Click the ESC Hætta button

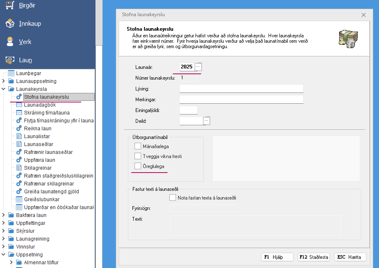click(x=350, y=257)
